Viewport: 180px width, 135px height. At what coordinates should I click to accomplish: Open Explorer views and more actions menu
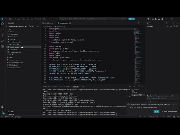coord(38,23)
